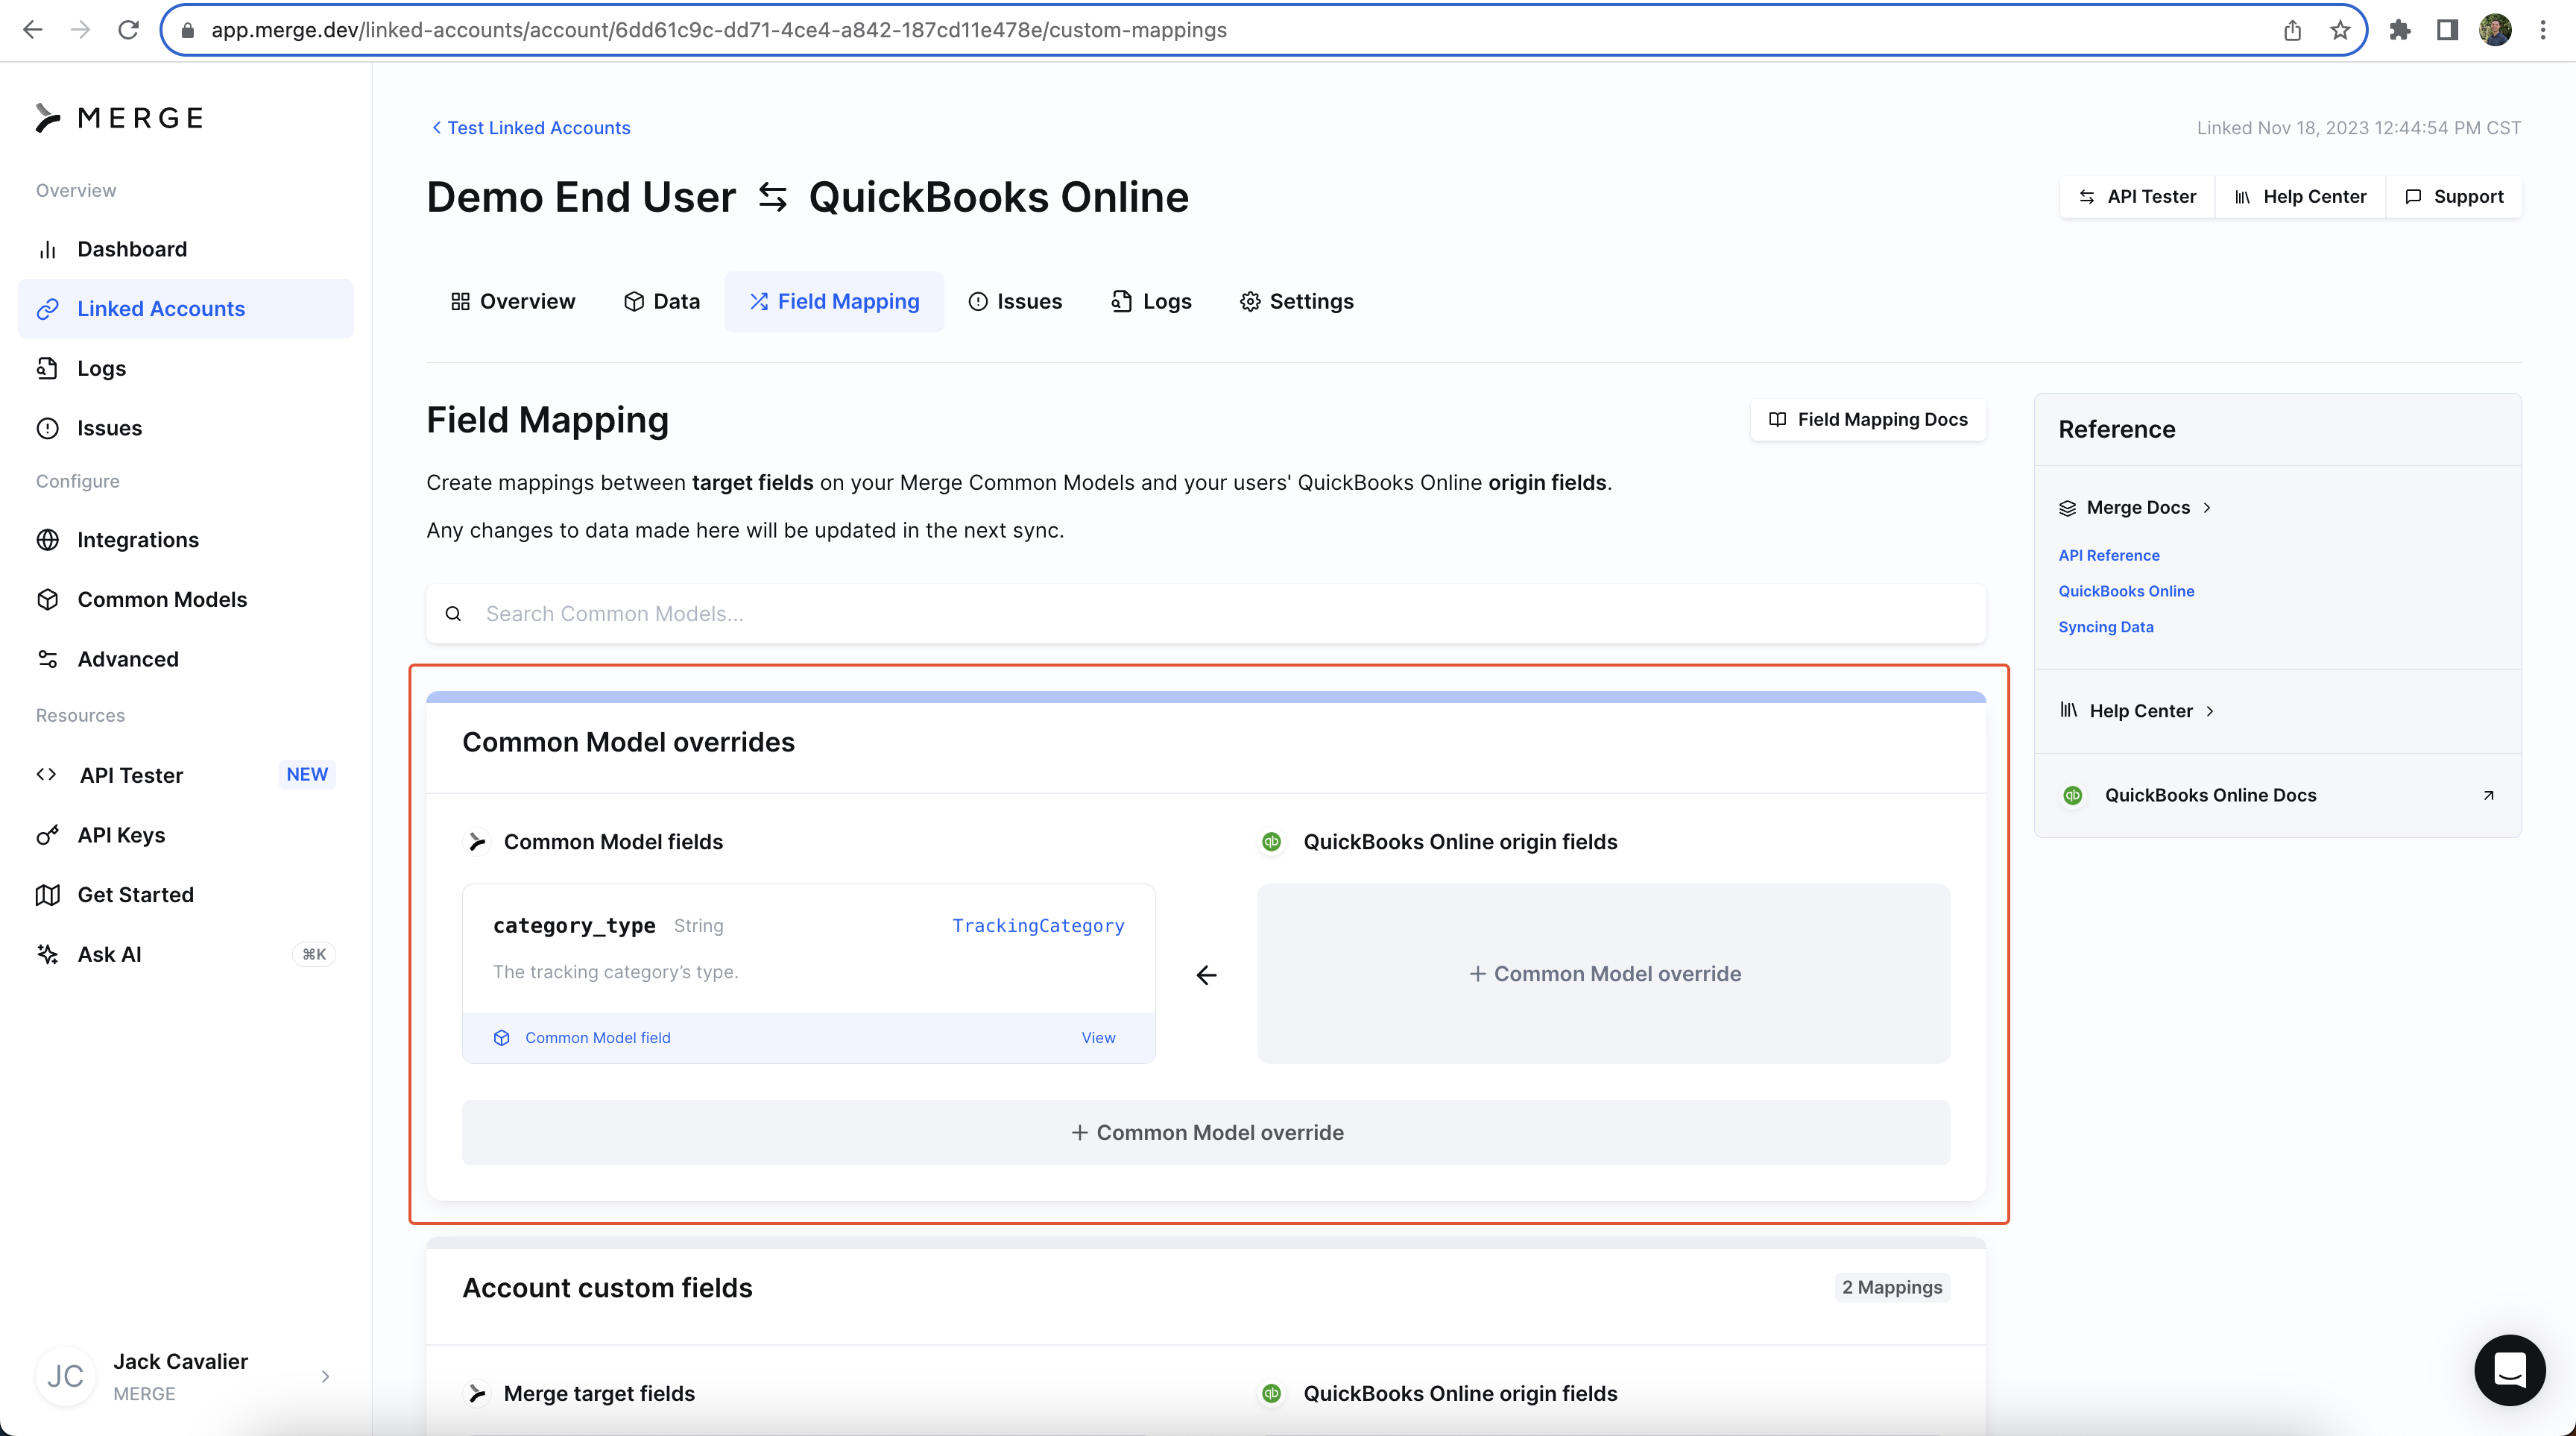Open Common Models in sidebar
The image size is (2576, 1436).
[162, 599]
